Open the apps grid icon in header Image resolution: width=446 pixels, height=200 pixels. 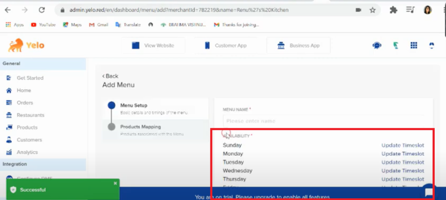(x=414, y=45)
